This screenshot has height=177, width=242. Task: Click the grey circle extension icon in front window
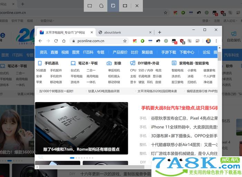click(166, 41)
